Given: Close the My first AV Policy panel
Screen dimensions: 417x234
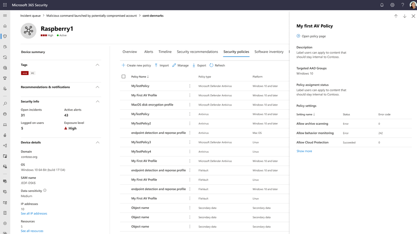Looking at the screenshot, I should coord(413,16).
